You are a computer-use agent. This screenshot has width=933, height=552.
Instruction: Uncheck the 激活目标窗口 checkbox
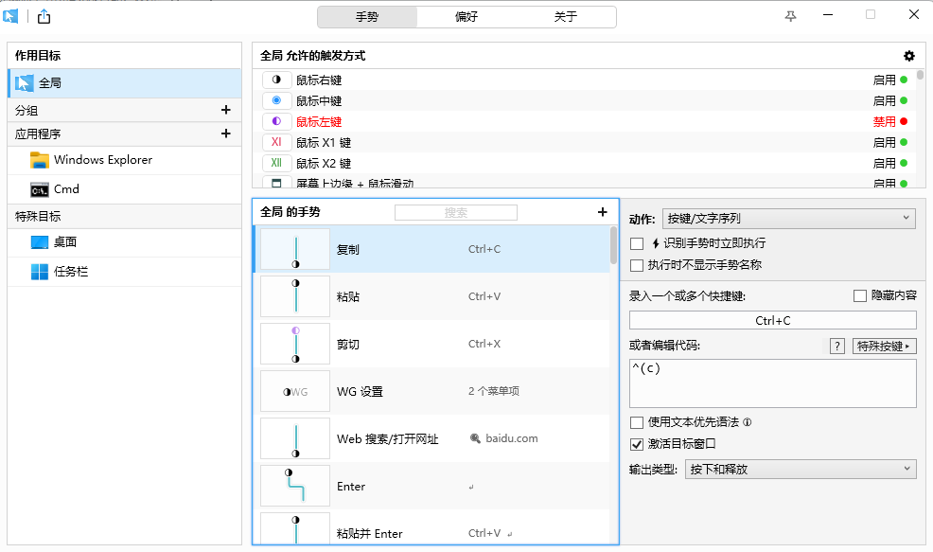pos(637,443)
